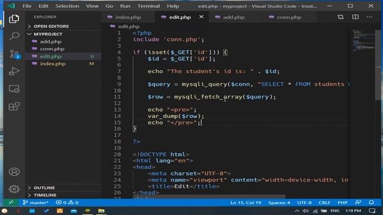Click the battery icon in system tray

tap(324, 211)
